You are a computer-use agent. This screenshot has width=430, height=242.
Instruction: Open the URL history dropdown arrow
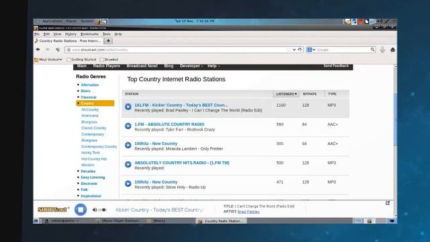click(294, 50)
